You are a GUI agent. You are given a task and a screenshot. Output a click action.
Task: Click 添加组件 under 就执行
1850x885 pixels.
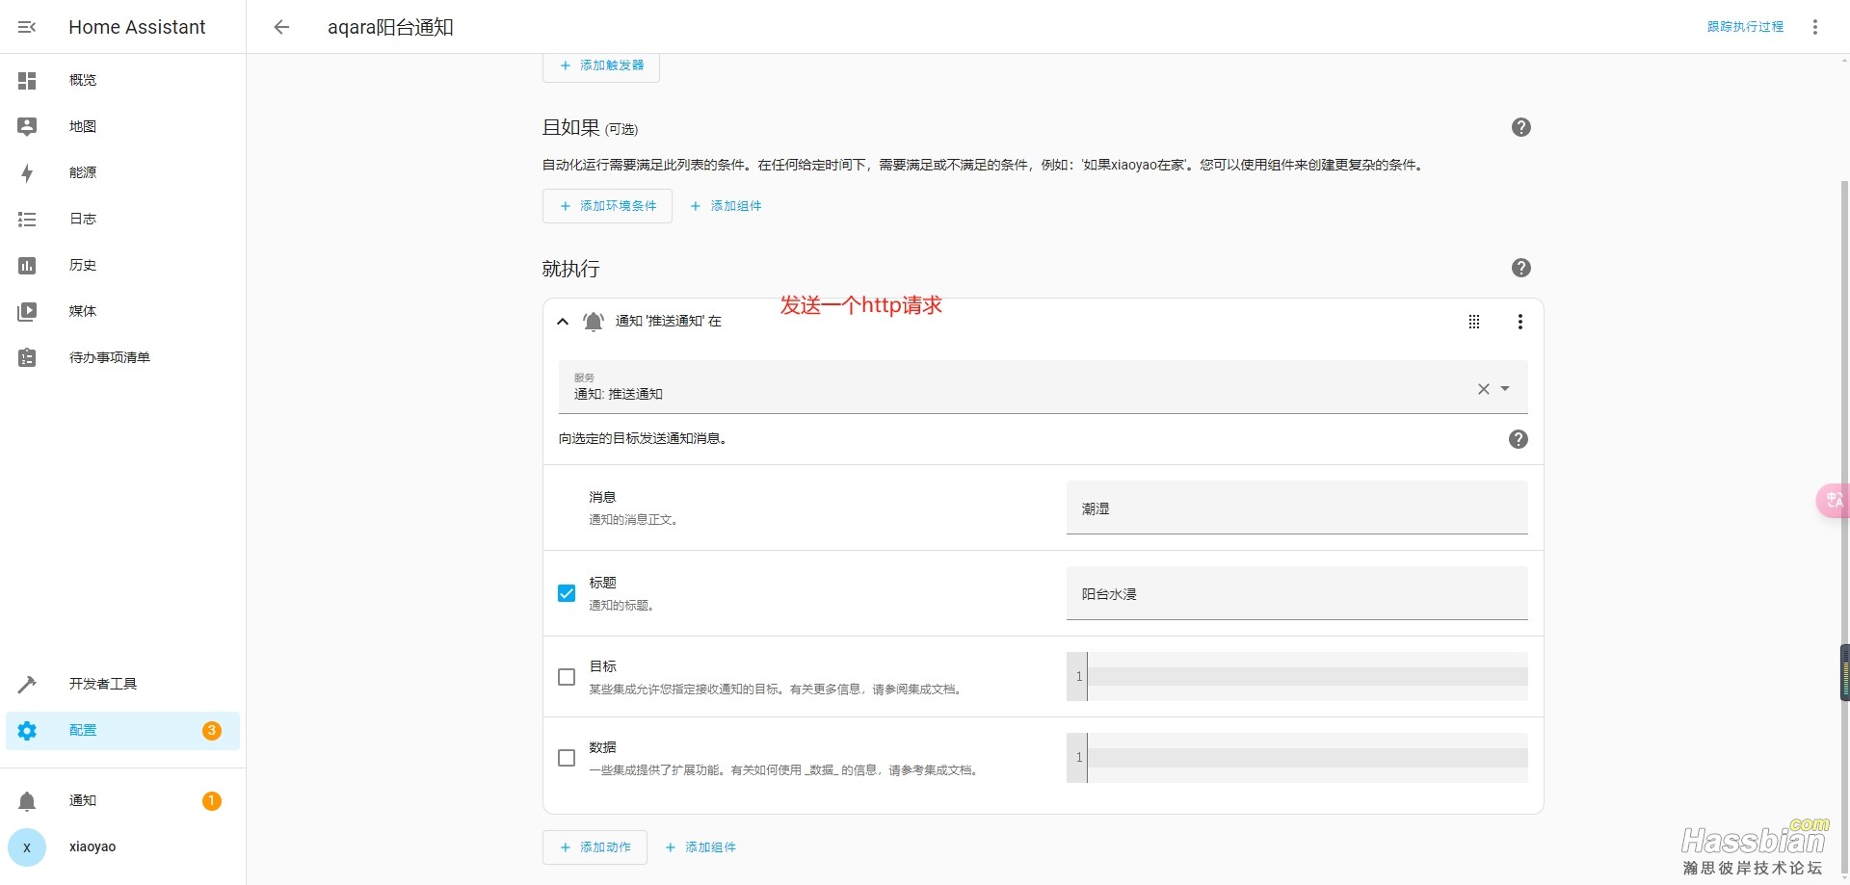click(x=701, y=847)
